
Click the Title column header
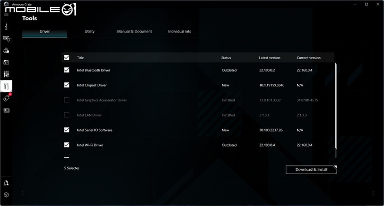81,58
